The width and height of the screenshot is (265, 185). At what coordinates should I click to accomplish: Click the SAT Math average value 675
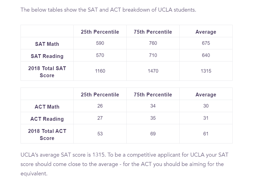tap(206, 43)
